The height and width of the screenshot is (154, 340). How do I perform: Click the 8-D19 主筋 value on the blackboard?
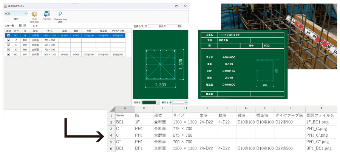[x=229, y=64]
